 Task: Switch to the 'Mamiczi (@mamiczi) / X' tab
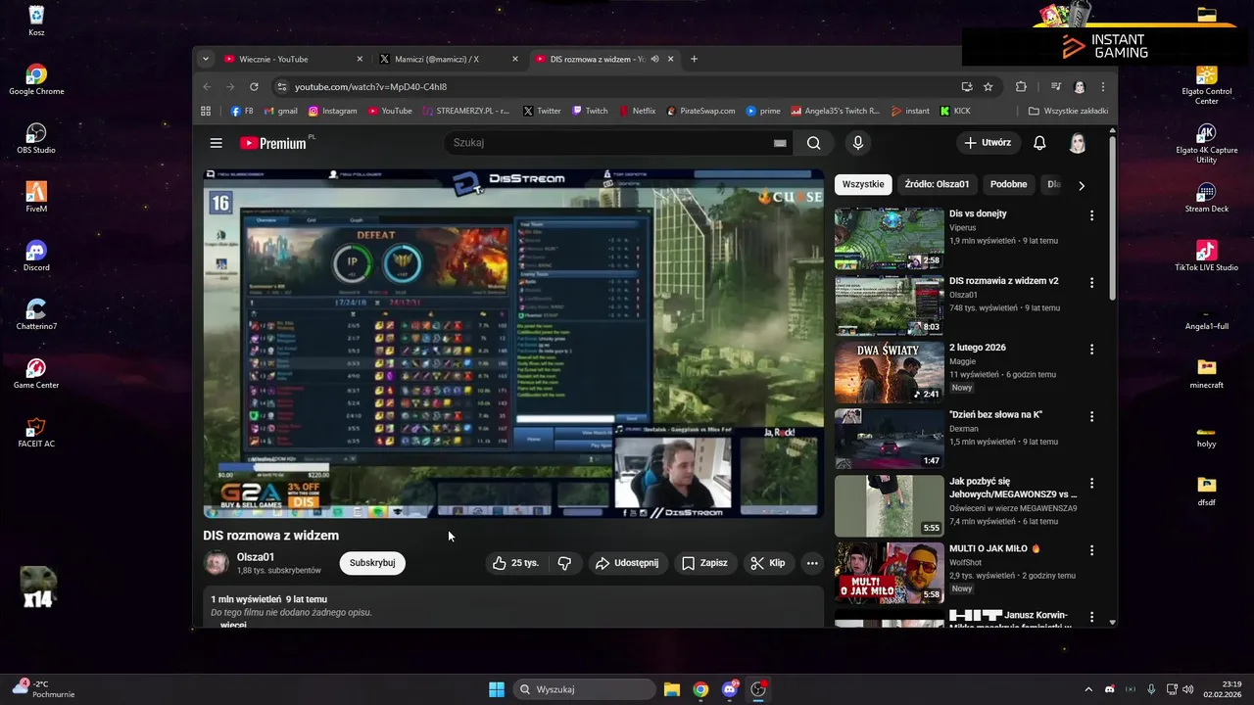[x=449, y=59]
